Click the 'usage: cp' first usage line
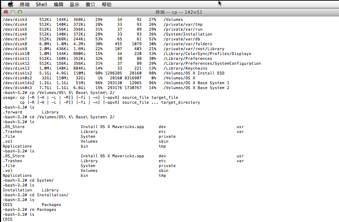The width and height of the screenshot is (339, 222). tap(90, 97)
